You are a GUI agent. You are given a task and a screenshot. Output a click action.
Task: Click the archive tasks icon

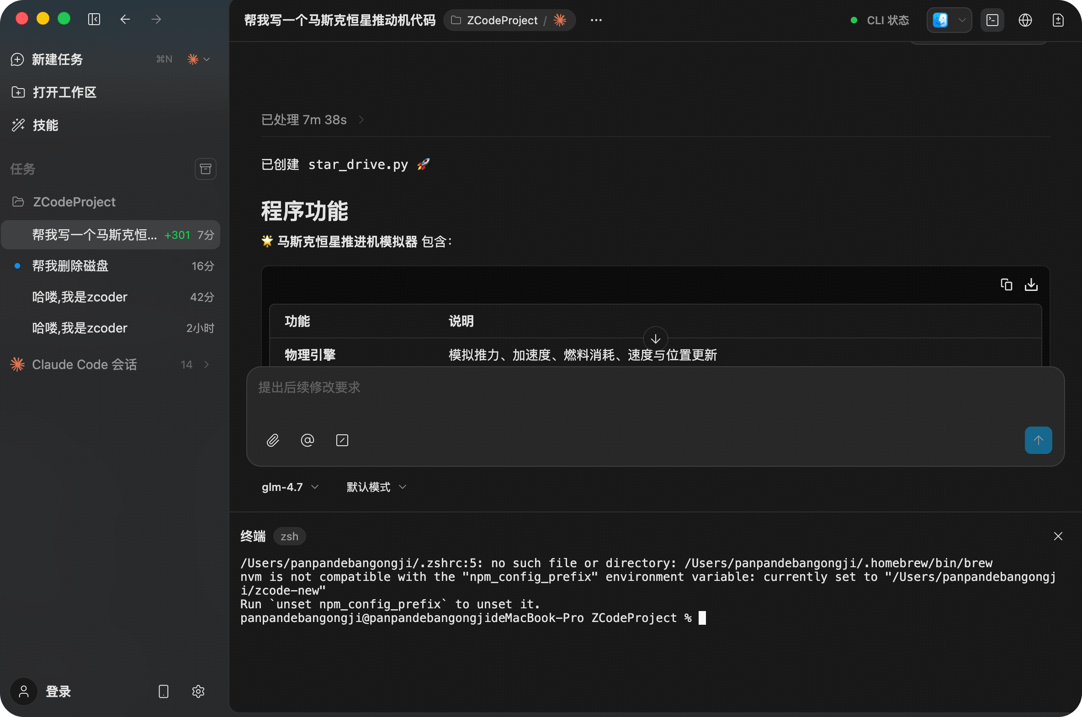click(206, 169)
